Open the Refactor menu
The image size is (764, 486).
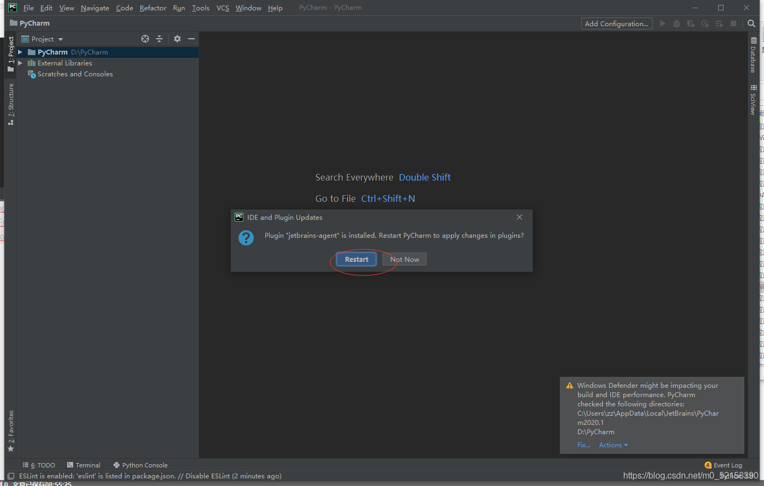[153, 8]
